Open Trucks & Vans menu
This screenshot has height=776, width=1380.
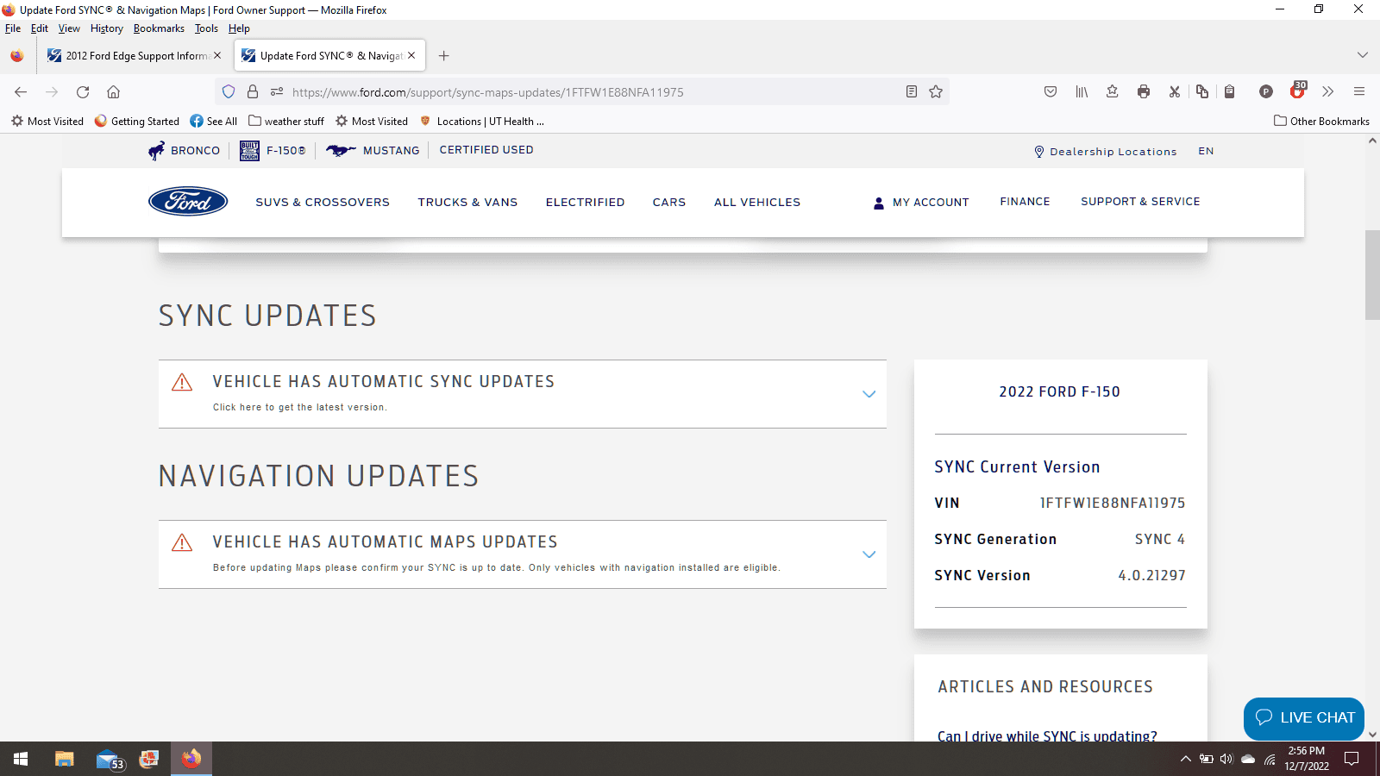pyautogui.click(x=467, y=202)
